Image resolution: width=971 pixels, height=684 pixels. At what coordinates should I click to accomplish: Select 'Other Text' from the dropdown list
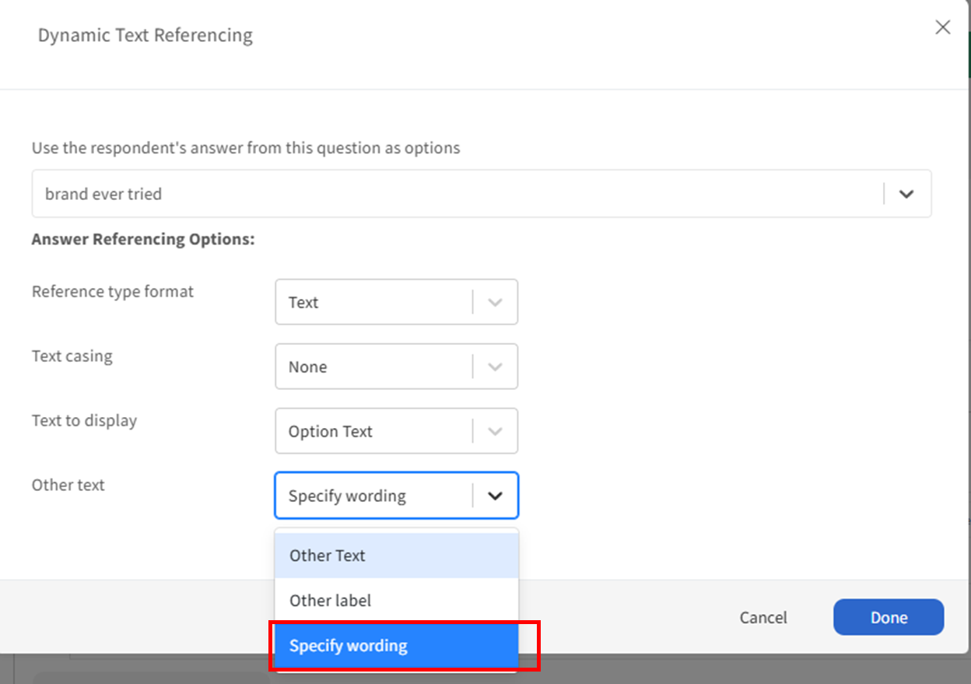(396, 556)
